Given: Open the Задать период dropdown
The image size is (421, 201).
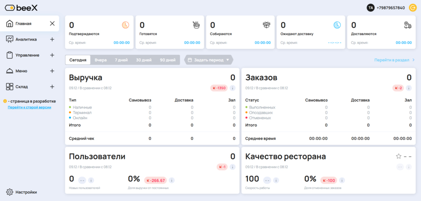Looking at the screenshot, I should pyautogui.click(x=208, y=60).
